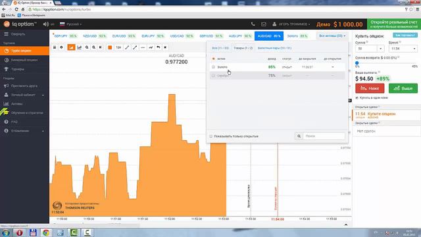The image size is (421, 237).
Task: Switch to Все filter tab in asset popup
Action: tap(220, 48)
